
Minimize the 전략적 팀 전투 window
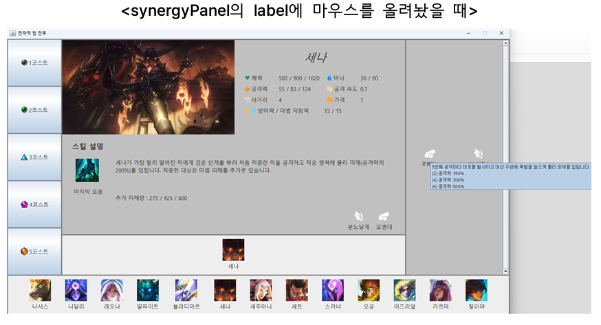click(x=468, y=33)
